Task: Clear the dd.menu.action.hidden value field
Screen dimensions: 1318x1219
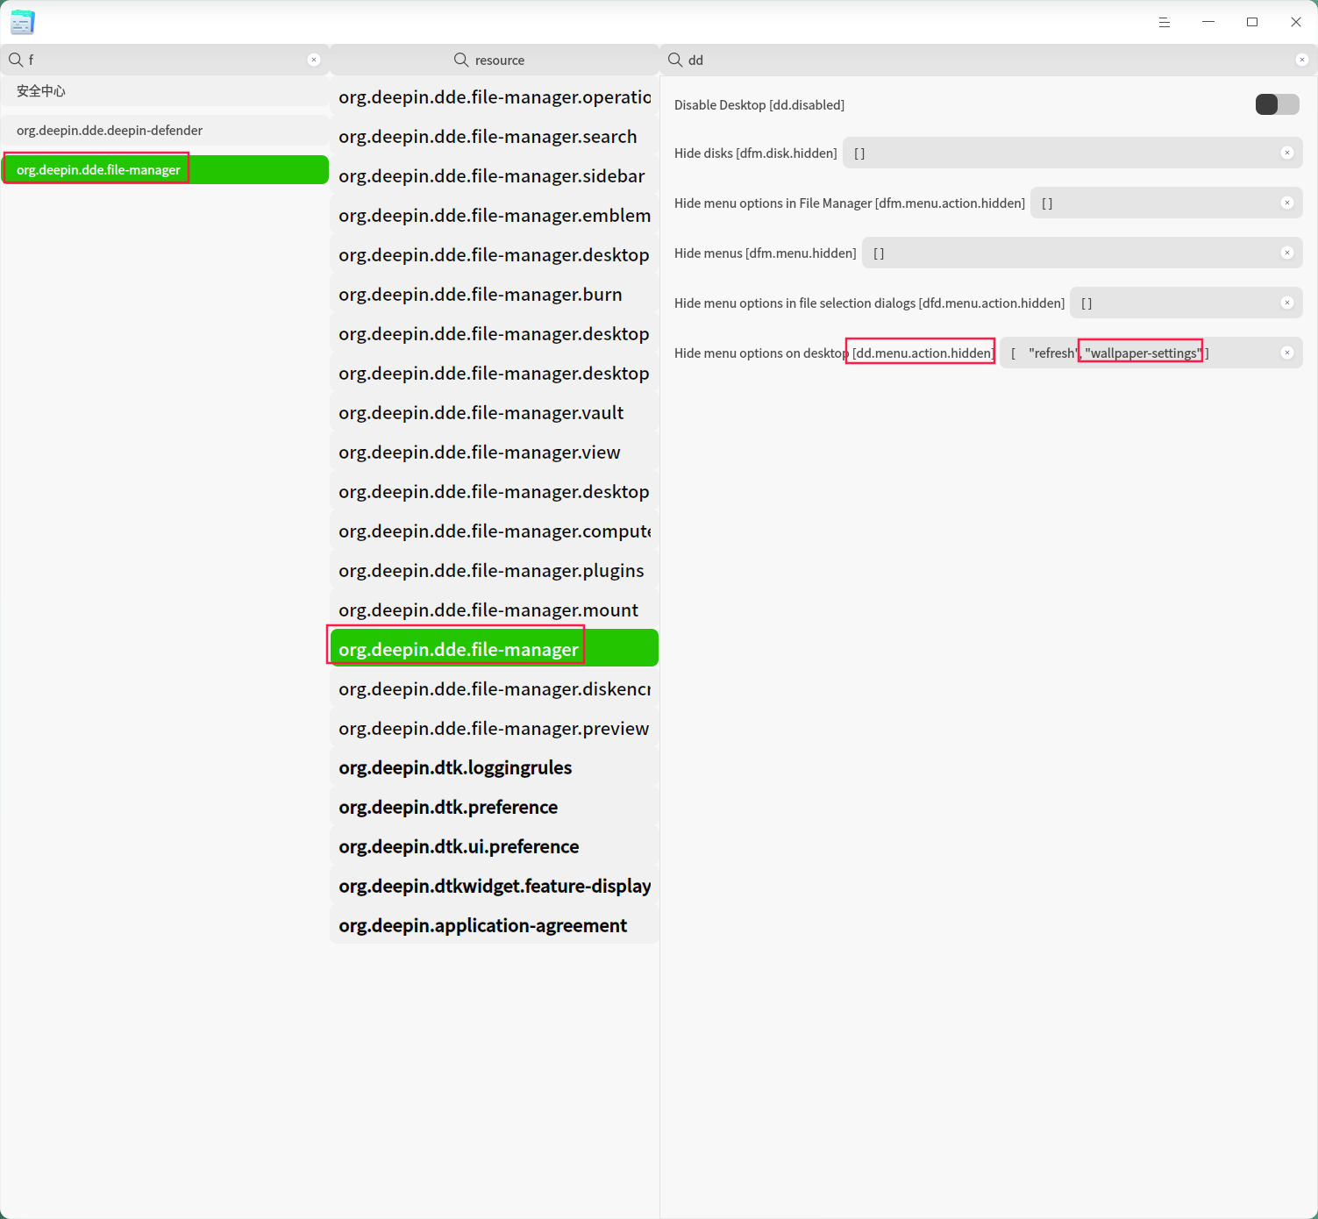Action: (1287, 353)
